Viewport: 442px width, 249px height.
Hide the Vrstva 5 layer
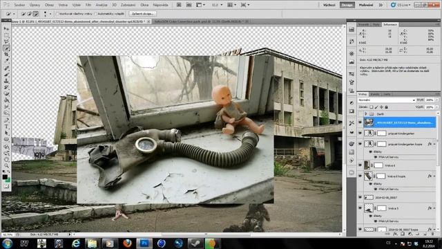point(361,208)
